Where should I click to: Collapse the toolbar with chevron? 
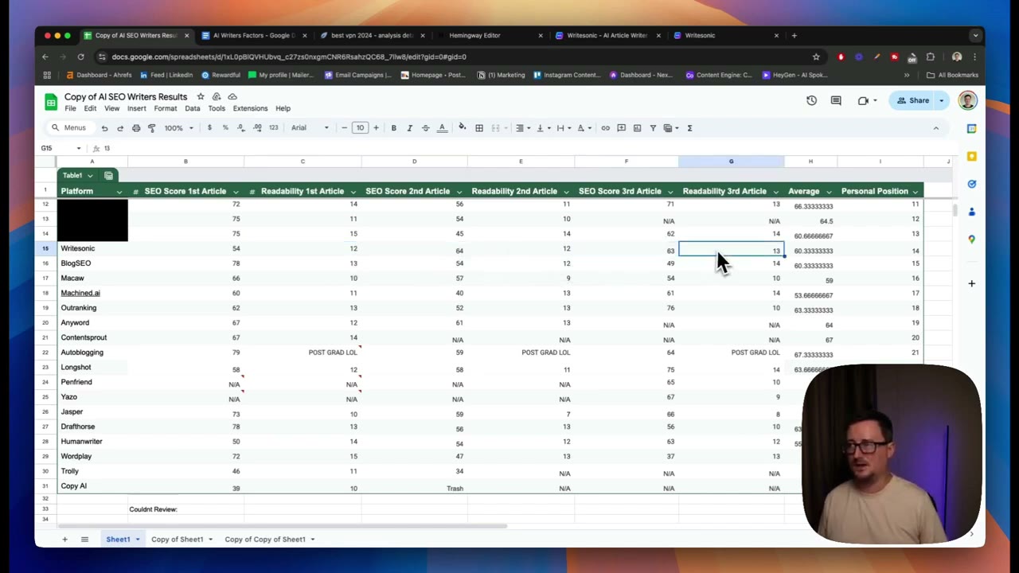click(x=936, y=128)
